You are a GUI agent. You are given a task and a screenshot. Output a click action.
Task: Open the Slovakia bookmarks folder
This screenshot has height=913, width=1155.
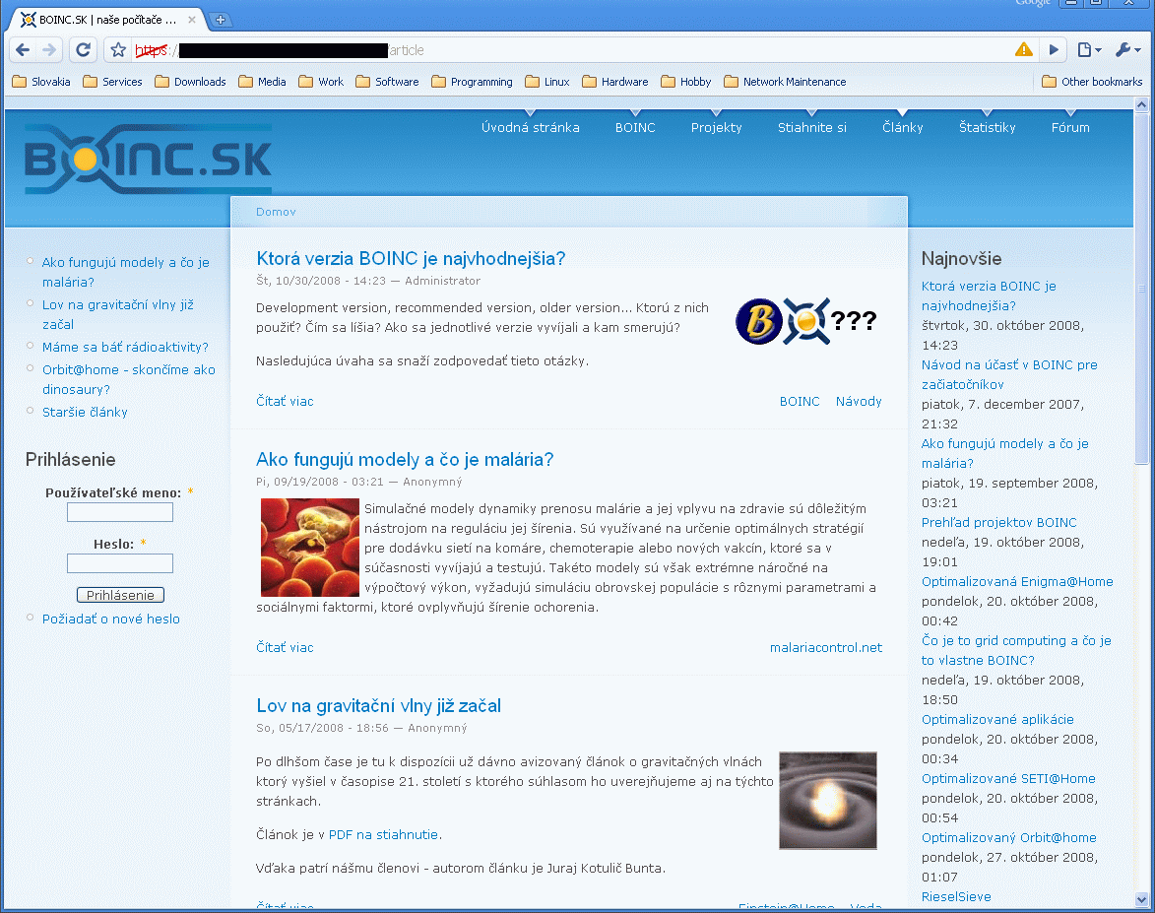[x=41, y=82]
